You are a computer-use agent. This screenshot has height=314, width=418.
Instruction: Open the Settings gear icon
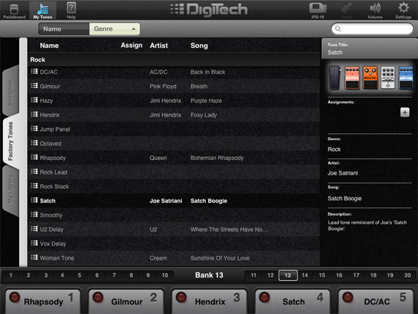403,11
